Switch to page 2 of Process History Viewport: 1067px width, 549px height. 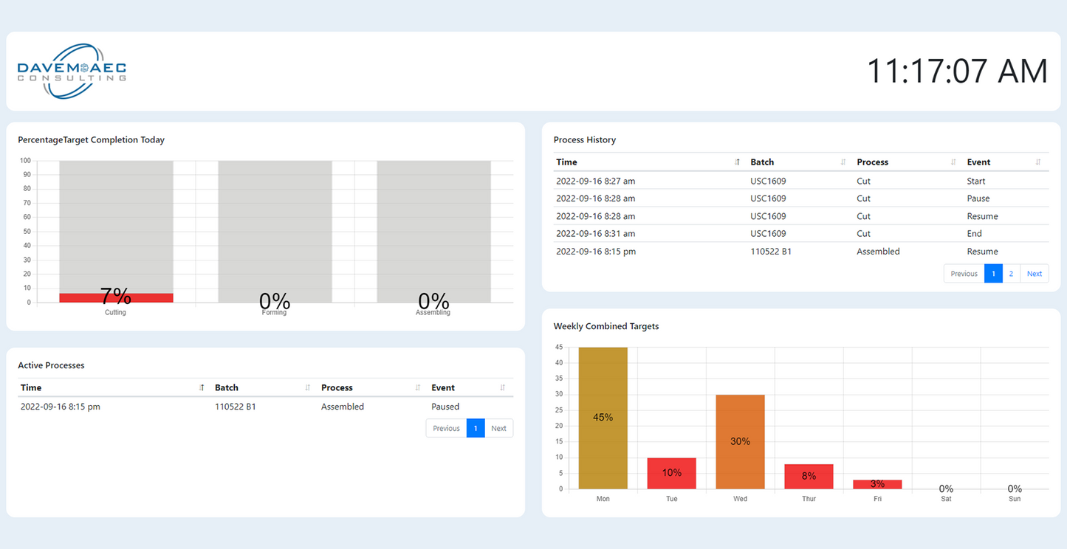coord(1012,273)
